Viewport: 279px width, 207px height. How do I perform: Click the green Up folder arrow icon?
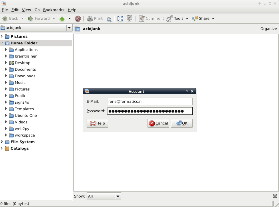[62, 19]
